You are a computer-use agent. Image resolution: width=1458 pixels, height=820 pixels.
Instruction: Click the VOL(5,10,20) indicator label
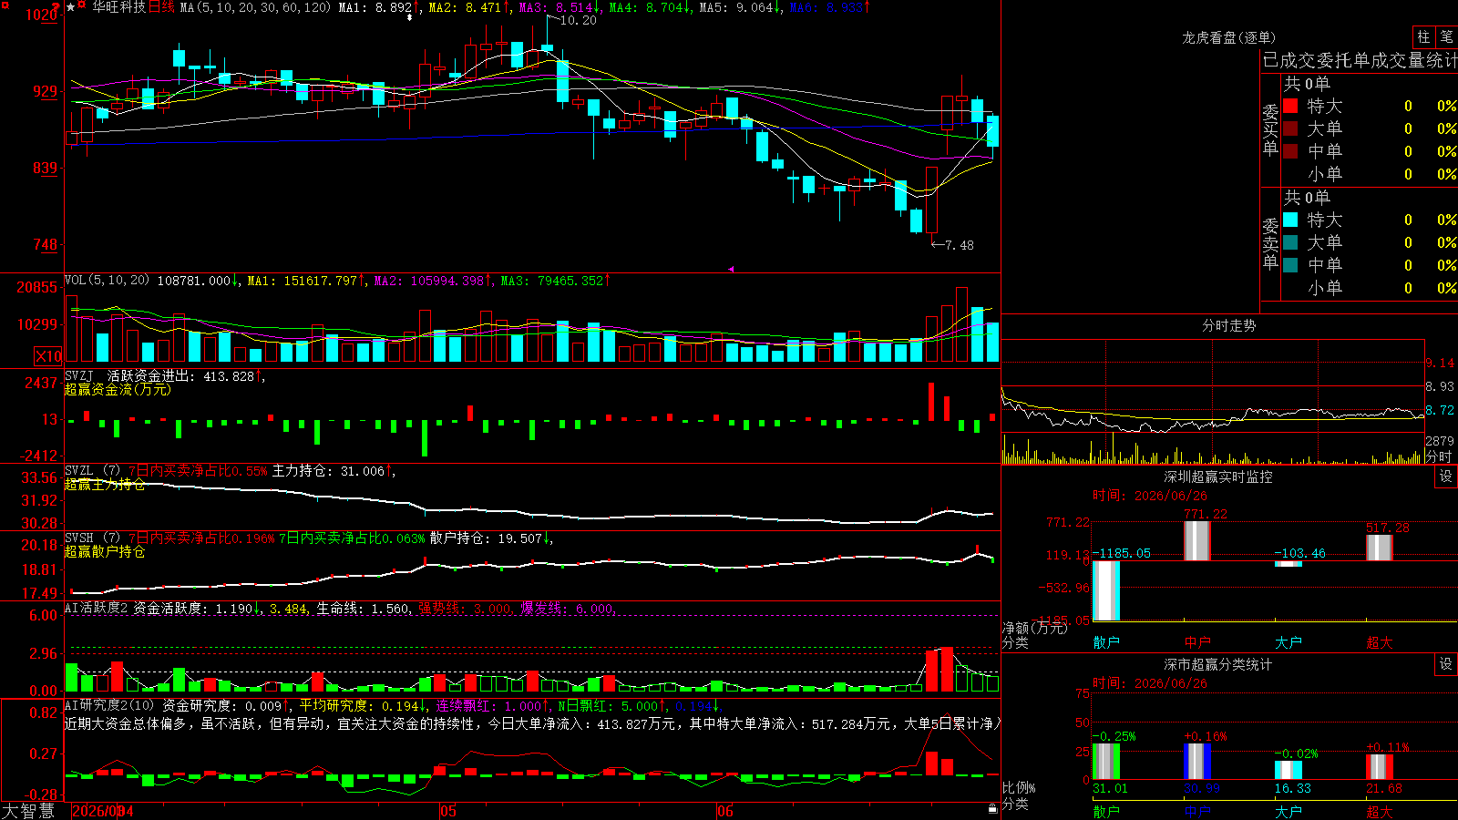[107, 281]
